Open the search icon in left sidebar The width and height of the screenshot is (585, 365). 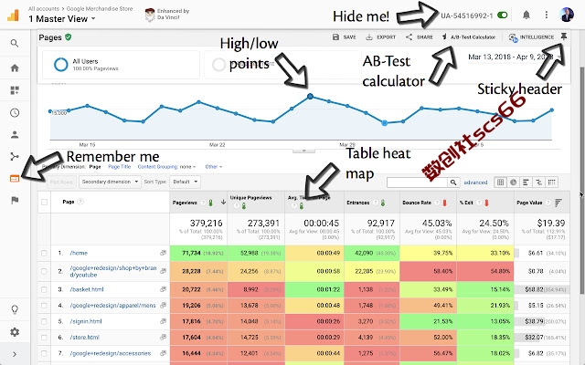(15, 44)
